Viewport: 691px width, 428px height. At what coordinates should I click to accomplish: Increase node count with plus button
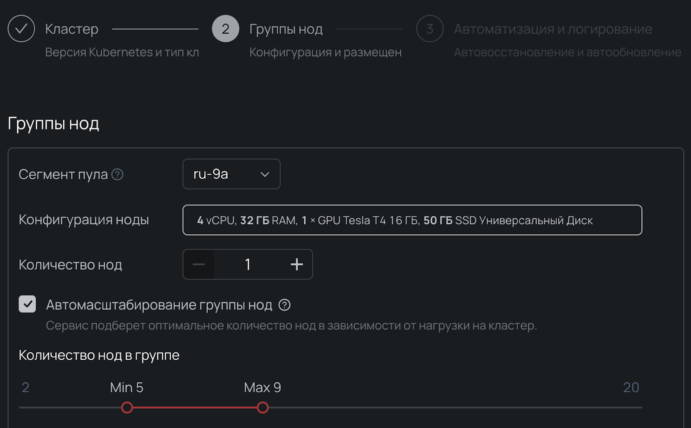(297, 264)
